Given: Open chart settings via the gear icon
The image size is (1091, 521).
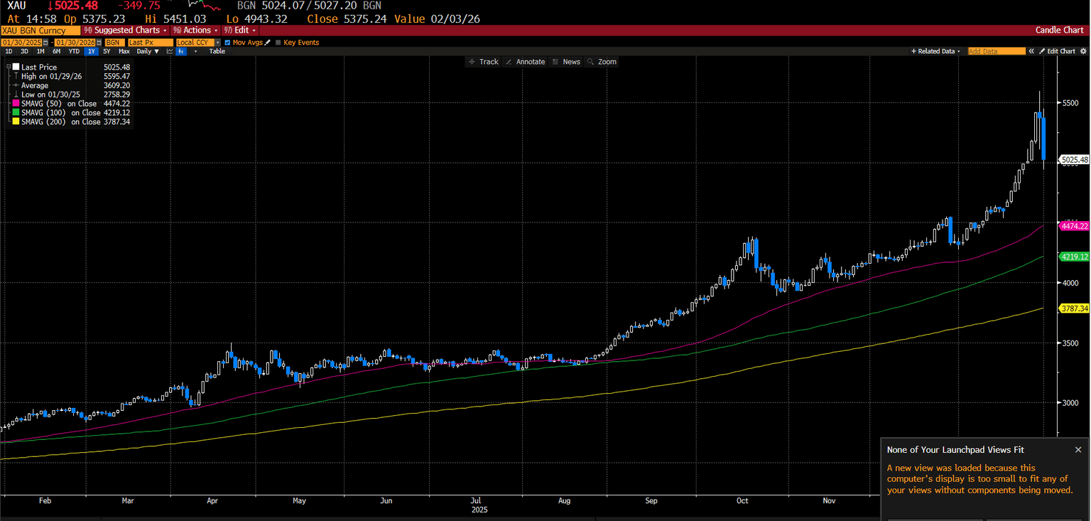Looking at the screenshot, I should (1083, 50).
